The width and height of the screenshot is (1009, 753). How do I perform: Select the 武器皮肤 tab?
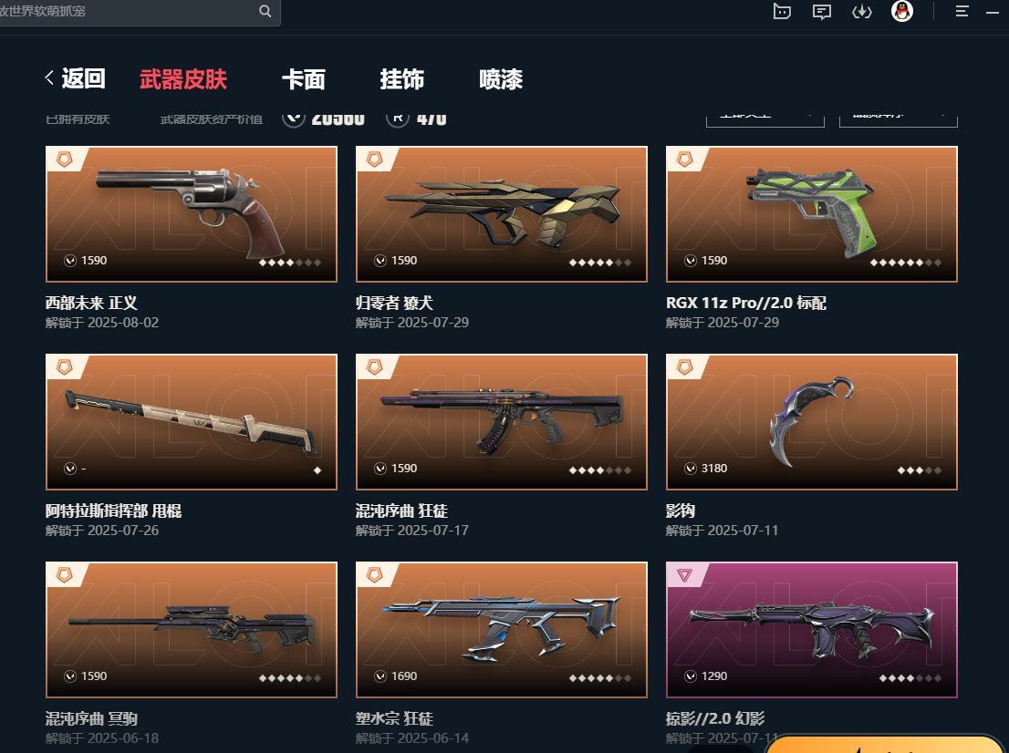(x=183, y=79)
